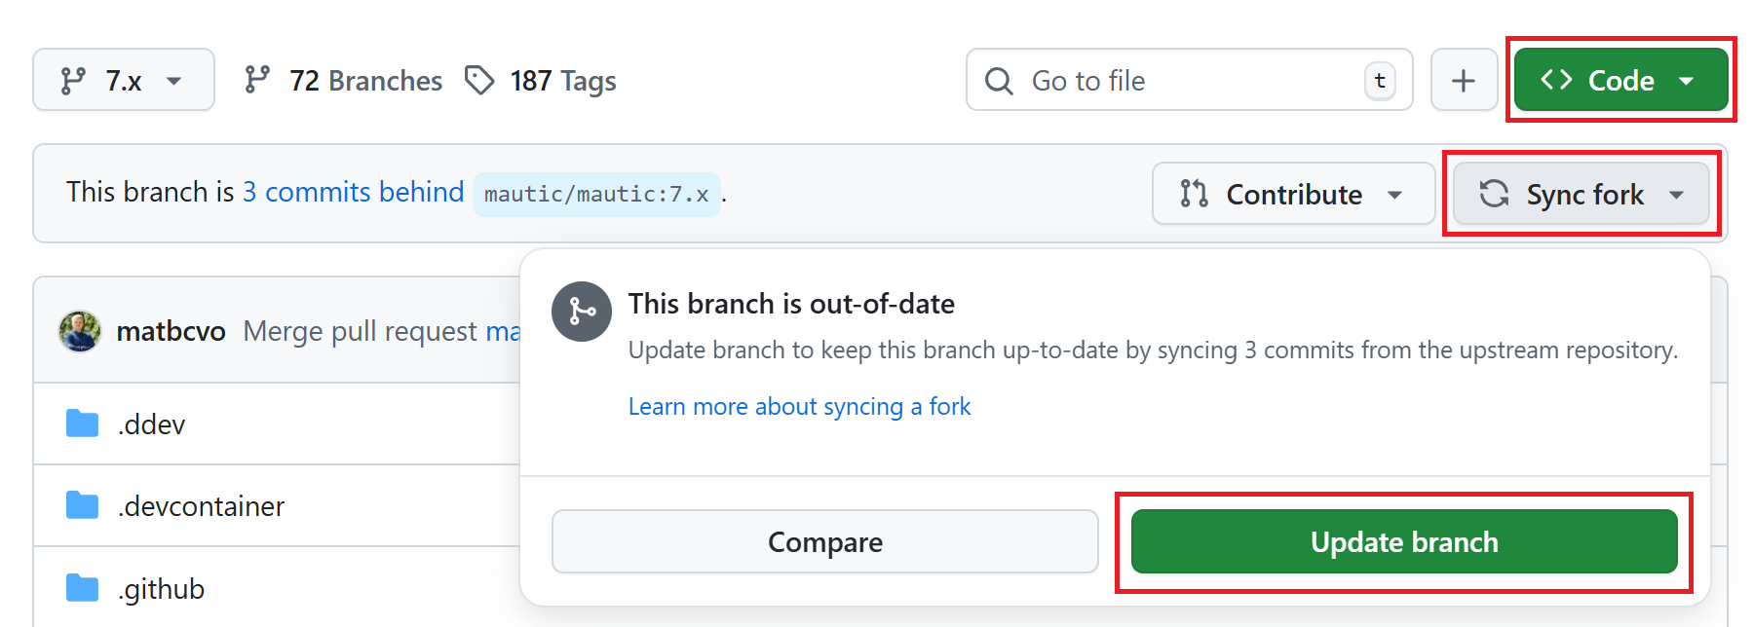The height and width of the screenshot is (627, 1753).
Task: Open the 7.x branch selector dropdown
Action: [x=123, y=80]
